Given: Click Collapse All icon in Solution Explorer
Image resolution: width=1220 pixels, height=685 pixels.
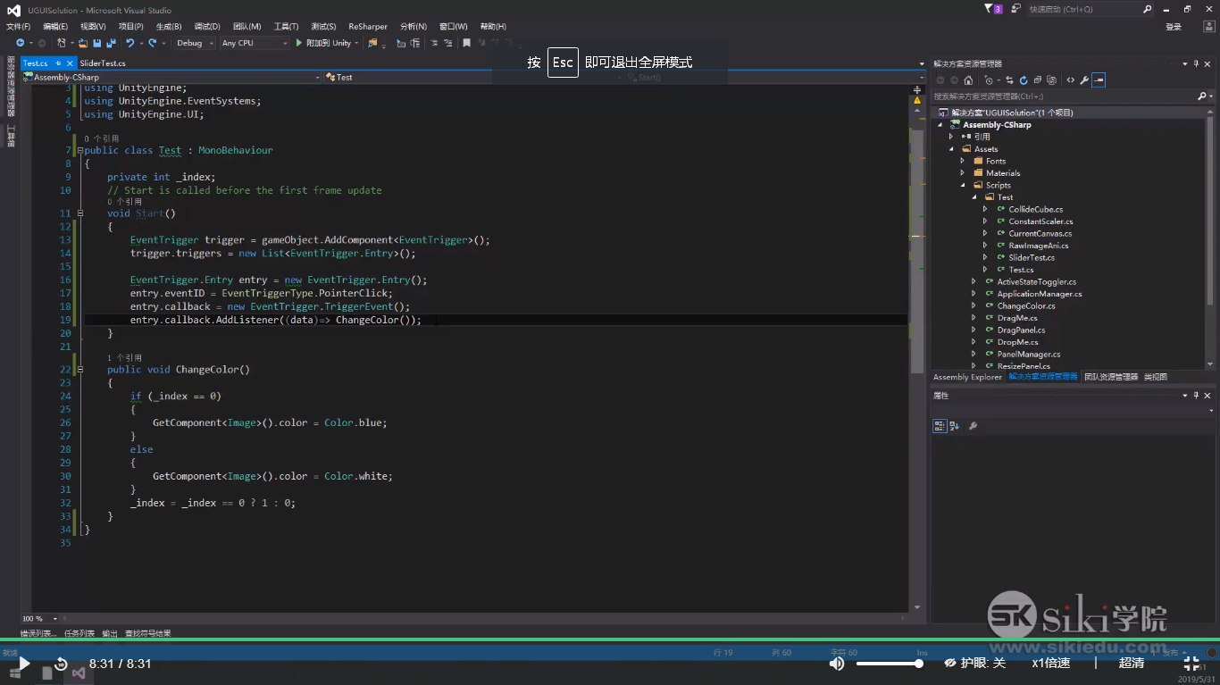Looking at the screenshot, I should 1037,80.
